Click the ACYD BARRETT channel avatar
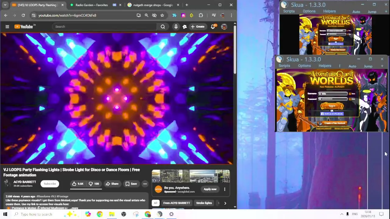 [7, 184]
